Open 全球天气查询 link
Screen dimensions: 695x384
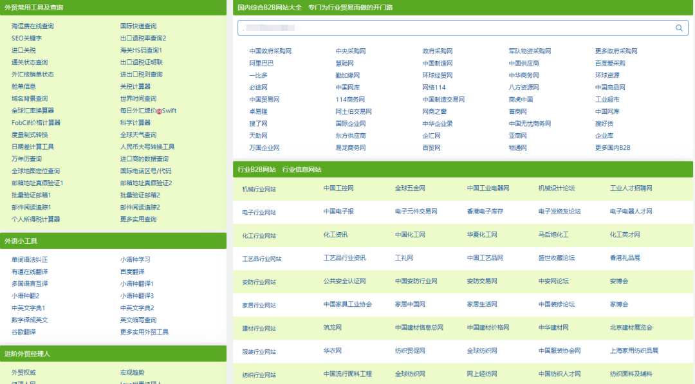coord(138,134)
